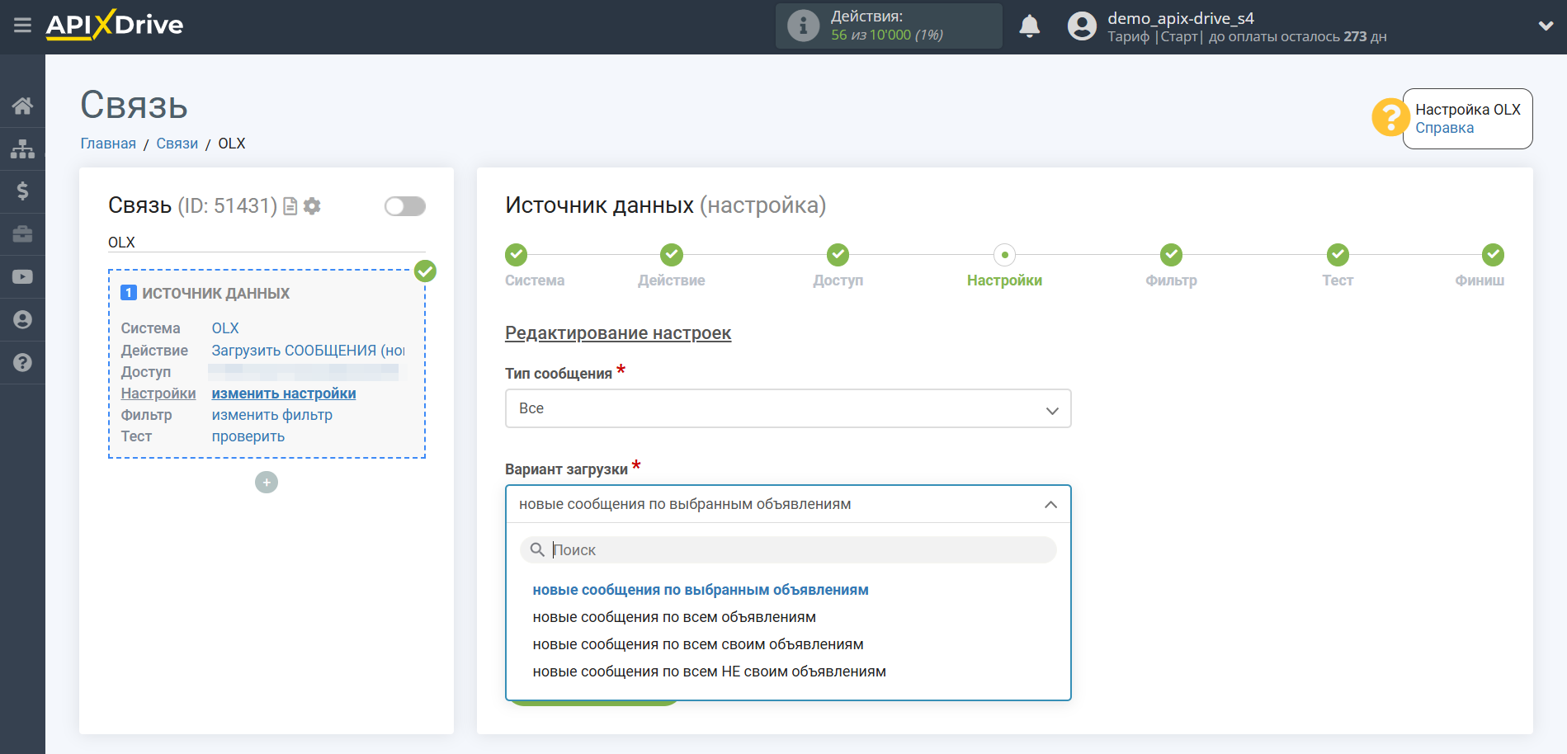Open billing dollar icon in sidebar
The image size is (1567, 754).
[x=22, y=191]
